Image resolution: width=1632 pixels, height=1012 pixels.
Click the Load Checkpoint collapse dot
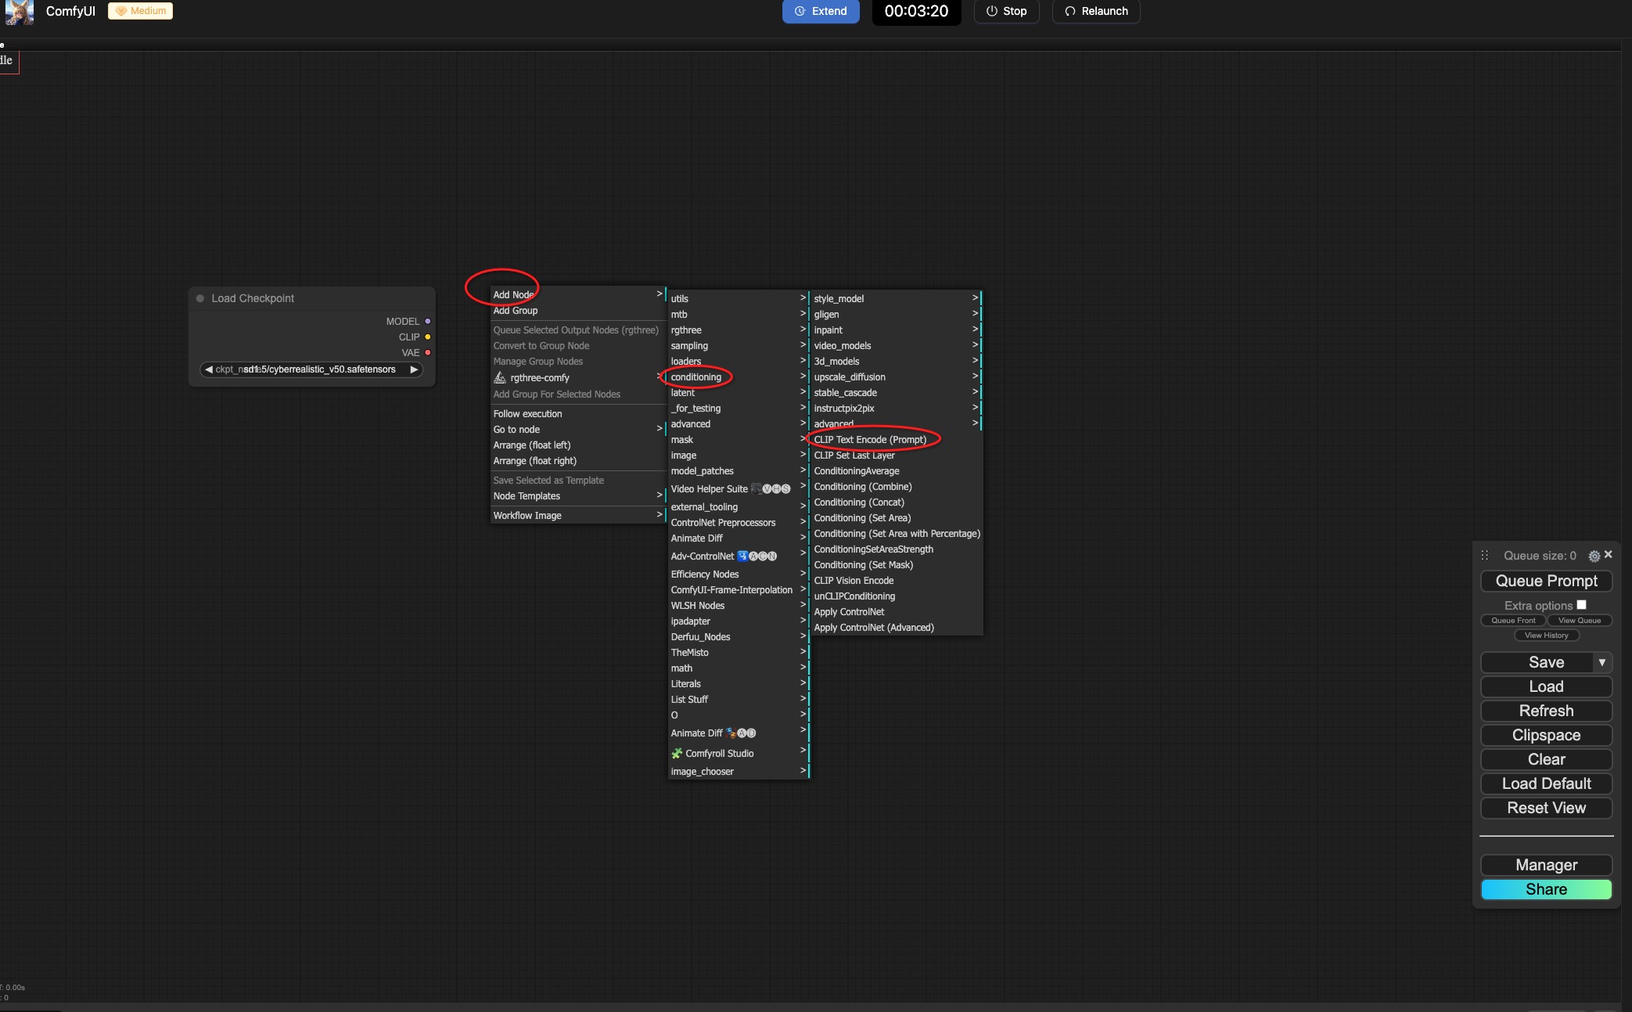pyautogui.click(x=200, y=298)
